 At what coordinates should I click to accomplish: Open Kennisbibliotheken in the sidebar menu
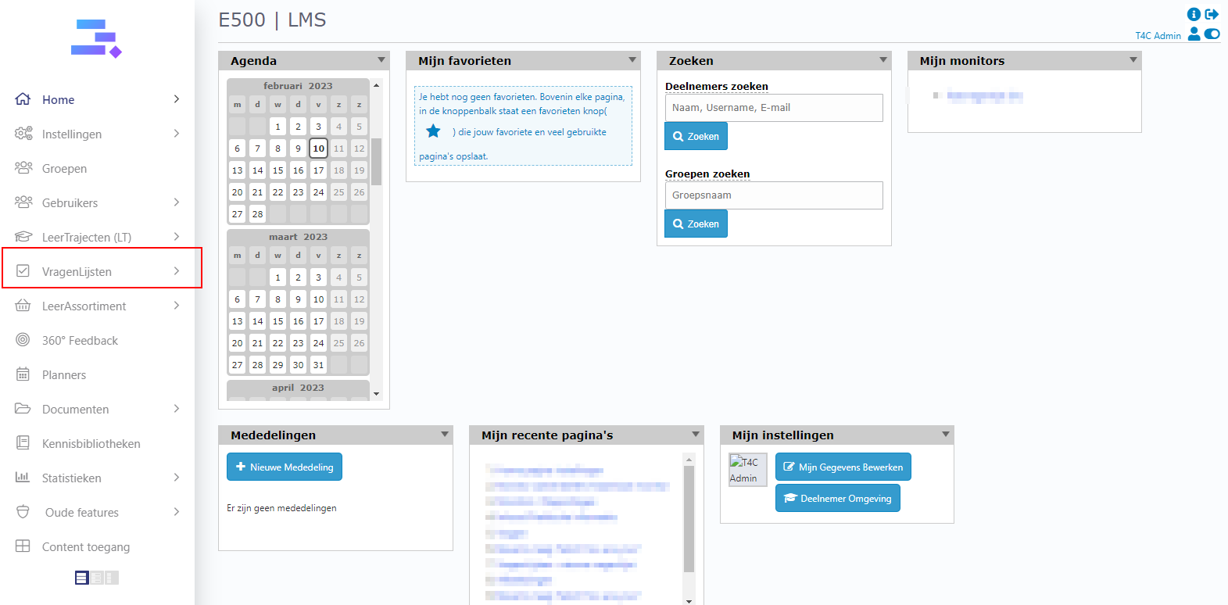(91, 443)
